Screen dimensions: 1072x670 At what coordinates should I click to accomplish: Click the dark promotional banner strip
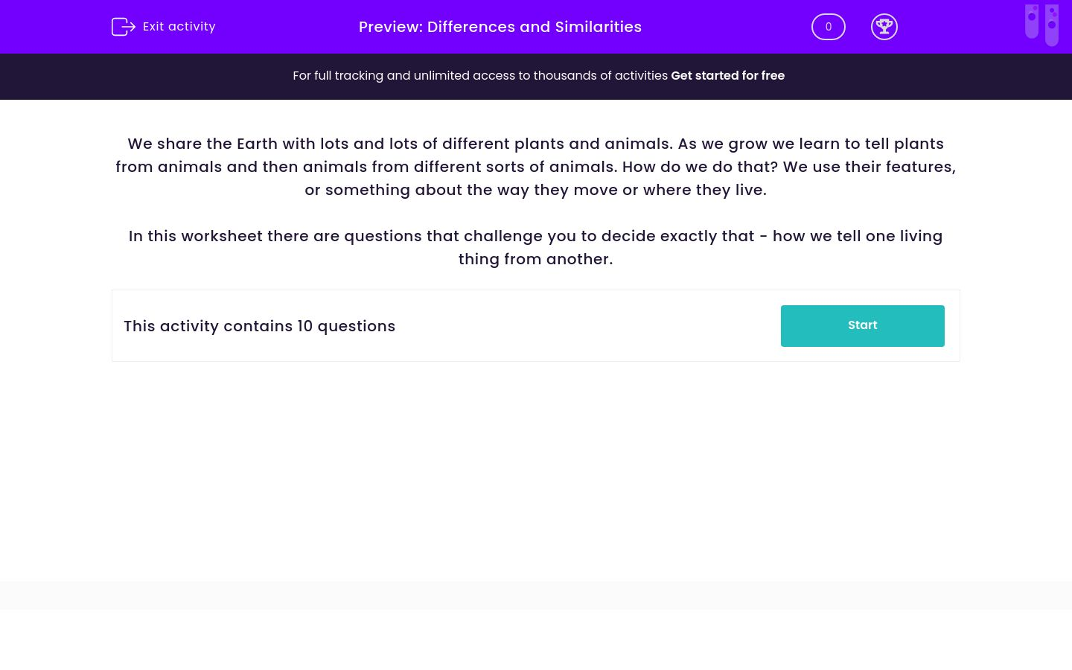(536, 76)
